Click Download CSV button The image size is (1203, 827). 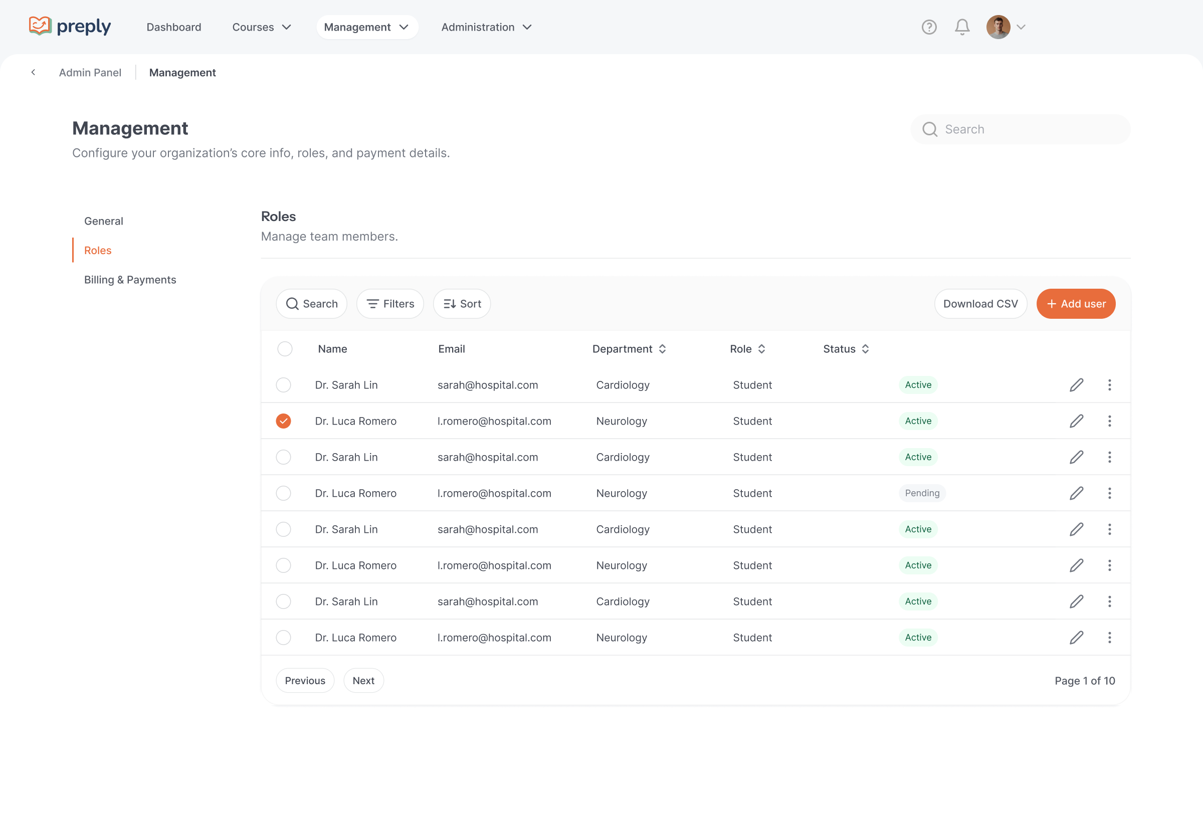tap(980, 304)
